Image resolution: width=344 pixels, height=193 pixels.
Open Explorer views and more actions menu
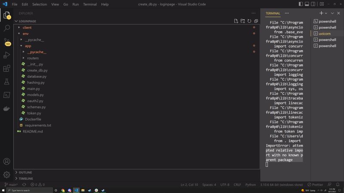(x=254, y=13)
